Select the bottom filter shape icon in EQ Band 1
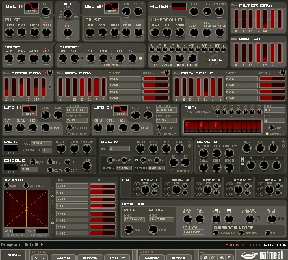288x260 pixels. 137,194
